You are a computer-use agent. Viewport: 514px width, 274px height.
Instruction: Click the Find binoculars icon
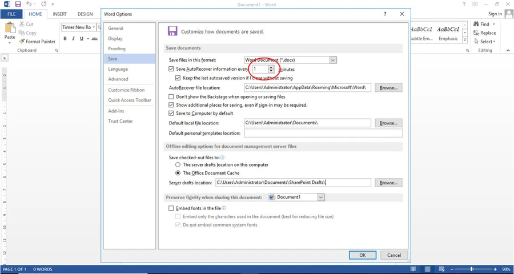coord(476,24)
